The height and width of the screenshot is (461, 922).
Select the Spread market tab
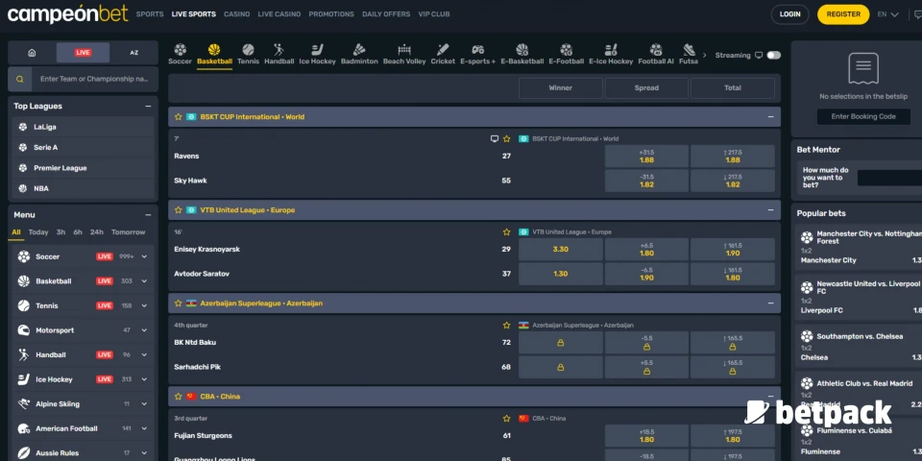click(646, 88)
